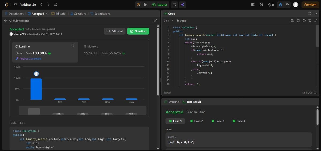
Task: Select the Test Result tab
Action: coord(192,102)
